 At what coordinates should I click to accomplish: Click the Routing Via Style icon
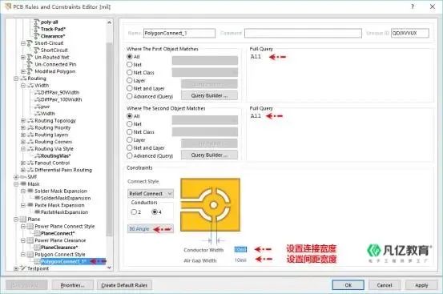tap(30, 149)
